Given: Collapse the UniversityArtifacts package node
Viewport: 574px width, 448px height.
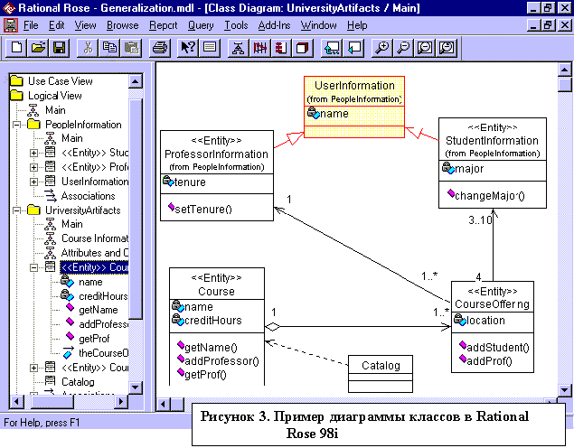Looking at the screenshot, I should [x=17, y=210].
